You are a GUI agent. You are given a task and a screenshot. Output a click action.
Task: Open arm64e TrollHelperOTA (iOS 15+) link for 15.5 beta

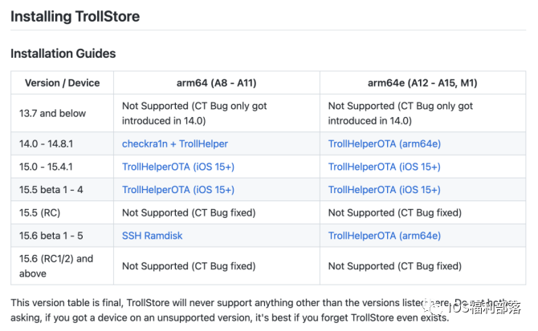tap(384, 190)
